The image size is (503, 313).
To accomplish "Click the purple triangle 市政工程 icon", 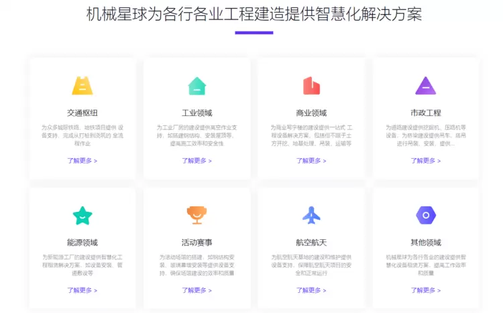I will pyautogui.click(x=426, y=86).
